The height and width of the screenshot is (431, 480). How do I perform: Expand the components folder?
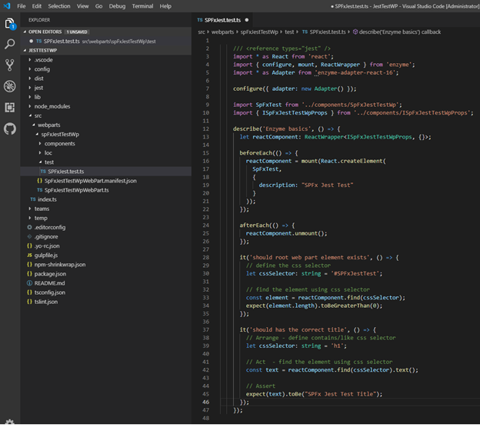click(x=59, y=143)
